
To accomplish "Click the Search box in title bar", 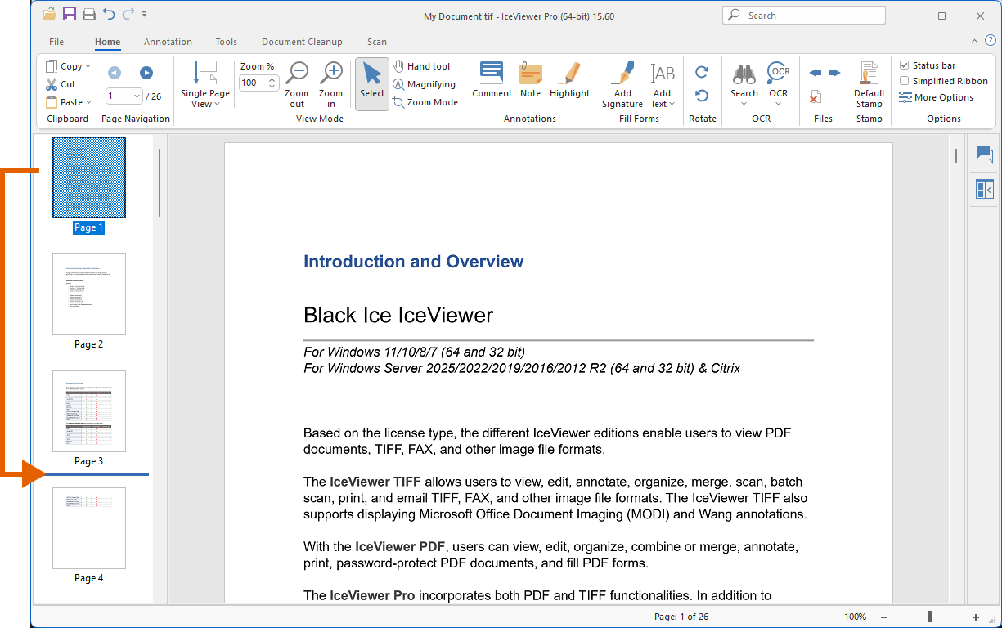I will (804, 16).
